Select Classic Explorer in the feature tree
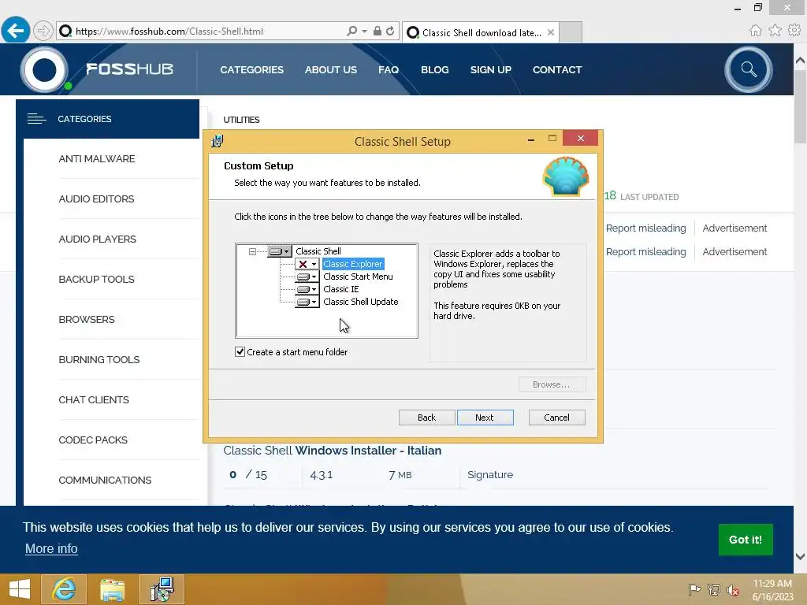This screenshot has height=605, width=807. click(x=353, y=264)
